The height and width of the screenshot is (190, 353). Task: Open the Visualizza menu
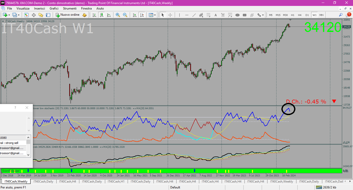tap(23, 8)
